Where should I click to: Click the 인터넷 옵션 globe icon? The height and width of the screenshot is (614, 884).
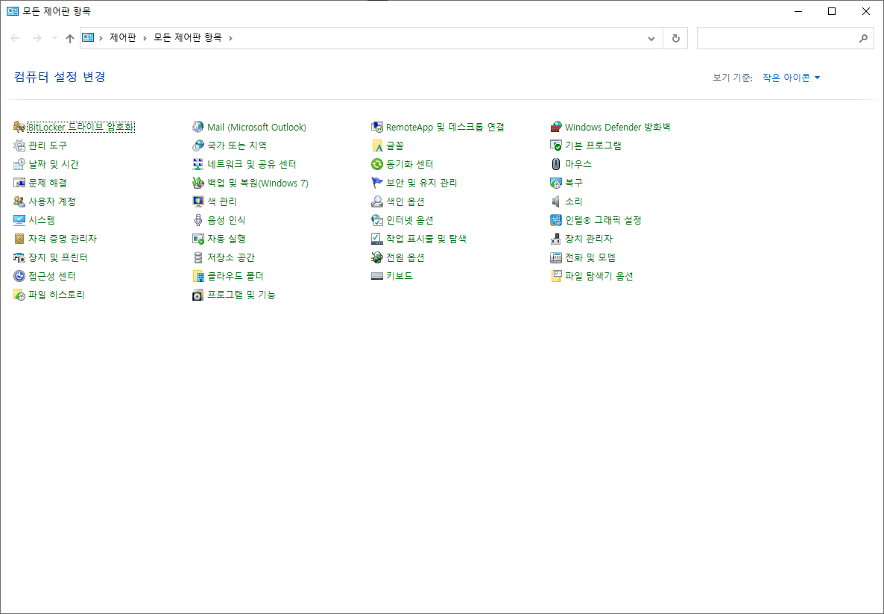coord(377,220)
